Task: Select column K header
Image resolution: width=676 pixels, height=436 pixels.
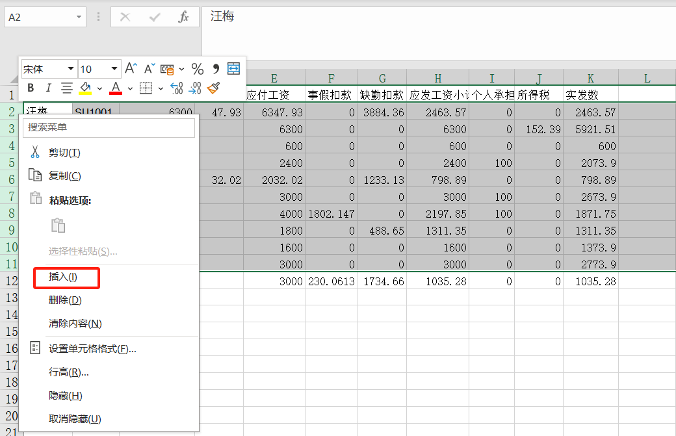Action: pos(591,79)
